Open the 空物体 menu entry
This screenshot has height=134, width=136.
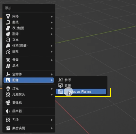click(x=29, y=74)
